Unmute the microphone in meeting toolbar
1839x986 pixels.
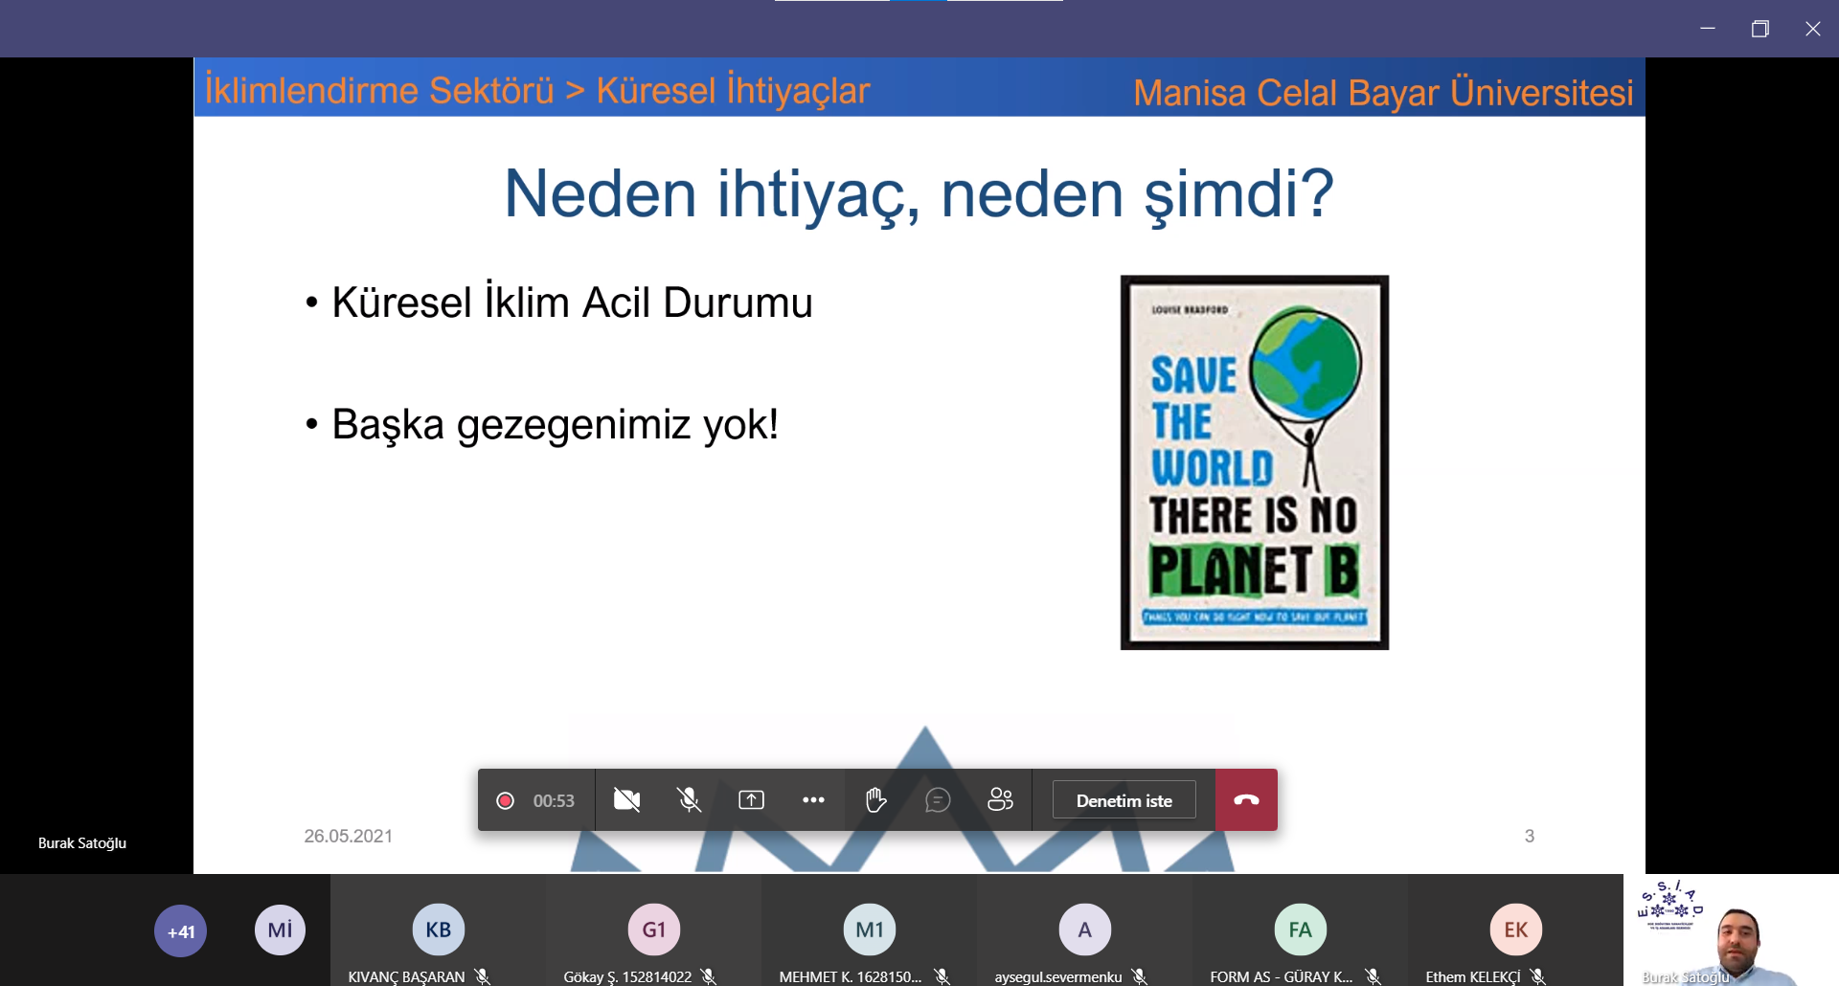click(689, 800)
